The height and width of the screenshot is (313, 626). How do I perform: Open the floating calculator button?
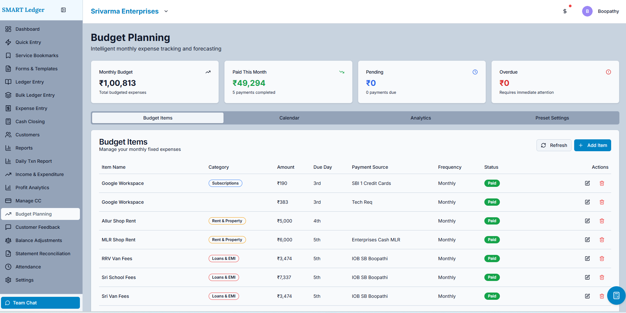[x=616, y=296]
